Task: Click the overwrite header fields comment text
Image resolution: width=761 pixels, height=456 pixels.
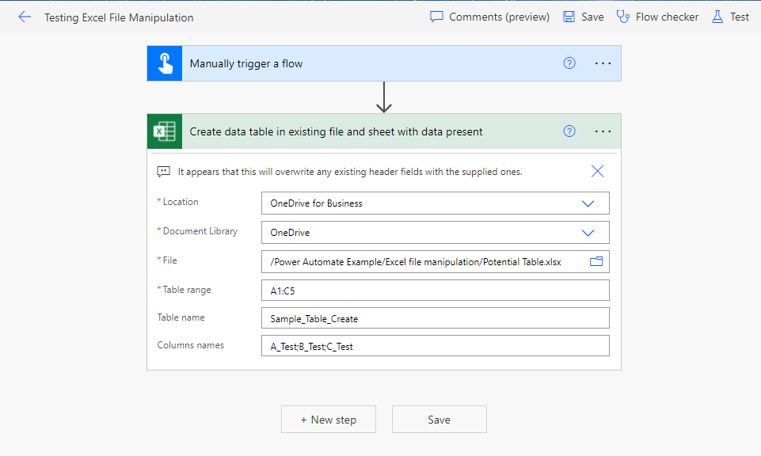Action: (350, 172)
